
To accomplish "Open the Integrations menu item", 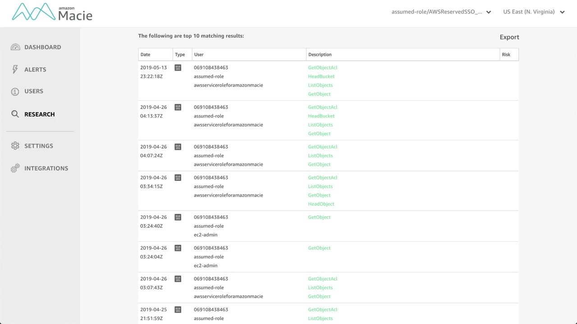I will pos(46,168).
